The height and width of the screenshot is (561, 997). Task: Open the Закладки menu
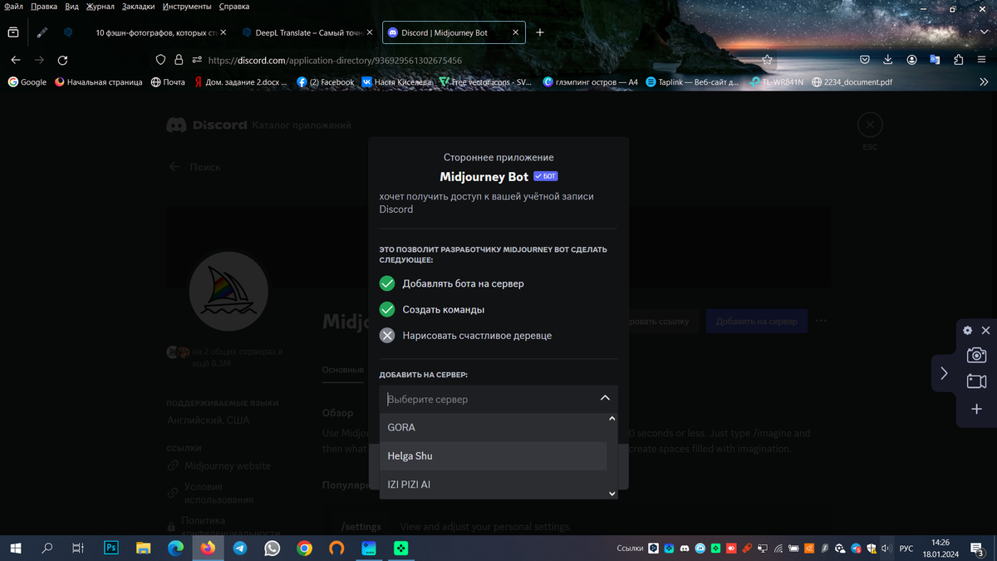(x=138, y=7)
